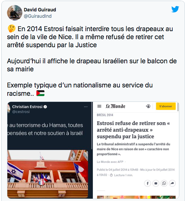Click the Le Monde account login icon
Image resolution: width=185 pixels, height=201 pixels.
[x=148, y=106]
